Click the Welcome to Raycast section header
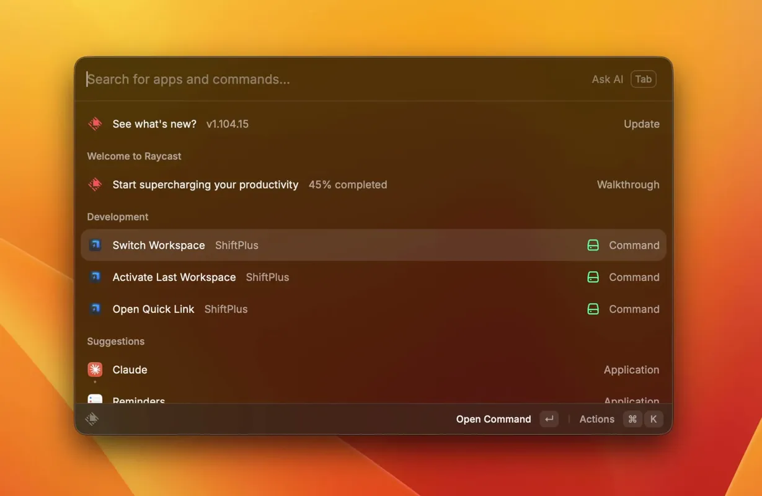762x496 pixels. pos(134,156)
